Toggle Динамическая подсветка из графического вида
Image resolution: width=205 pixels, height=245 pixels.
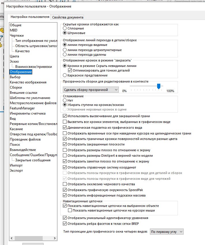click(x=65, y=128)
